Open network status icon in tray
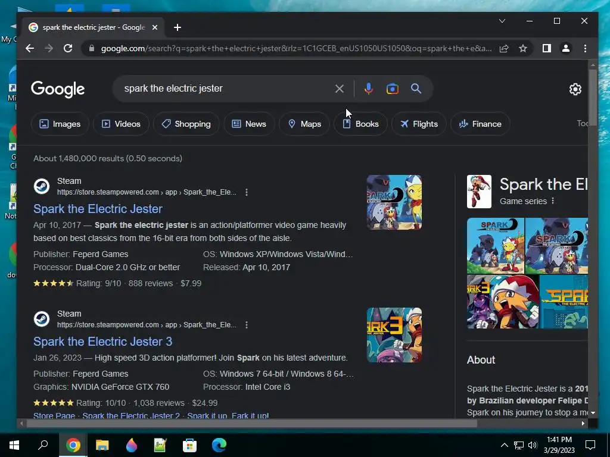 pos(519,445)
